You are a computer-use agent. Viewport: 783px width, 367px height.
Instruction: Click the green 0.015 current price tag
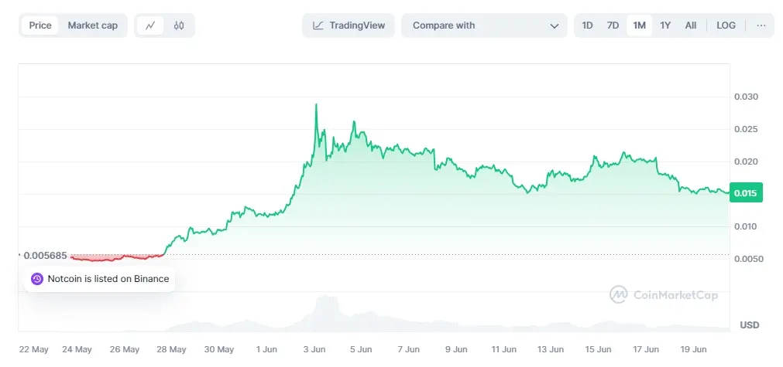pyautogui.click(x=746, y=192)
